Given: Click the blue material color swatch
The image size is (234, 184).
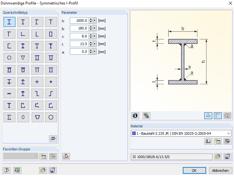Looking at the screenshot, I should 134,133.
